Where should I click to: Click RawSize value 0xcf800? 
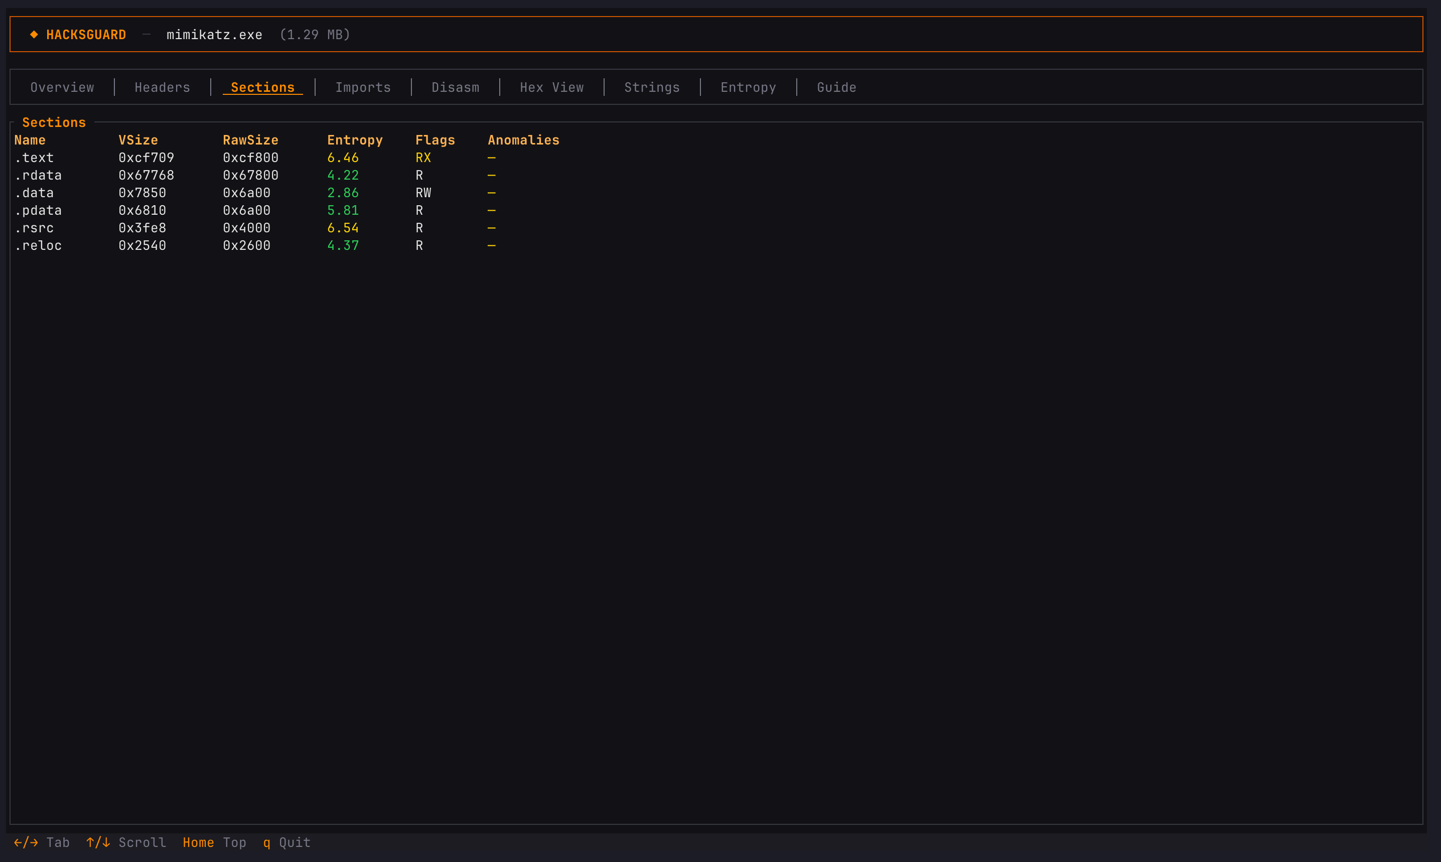point(250,158)
